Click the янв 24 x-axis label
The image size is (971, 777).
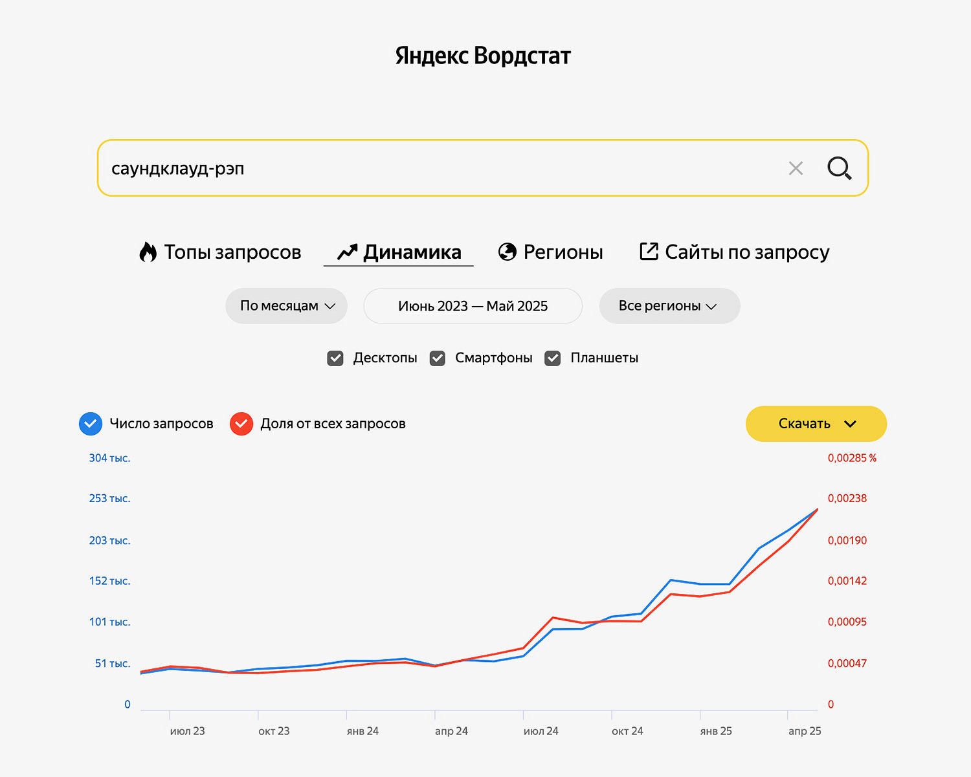point(363,731)
